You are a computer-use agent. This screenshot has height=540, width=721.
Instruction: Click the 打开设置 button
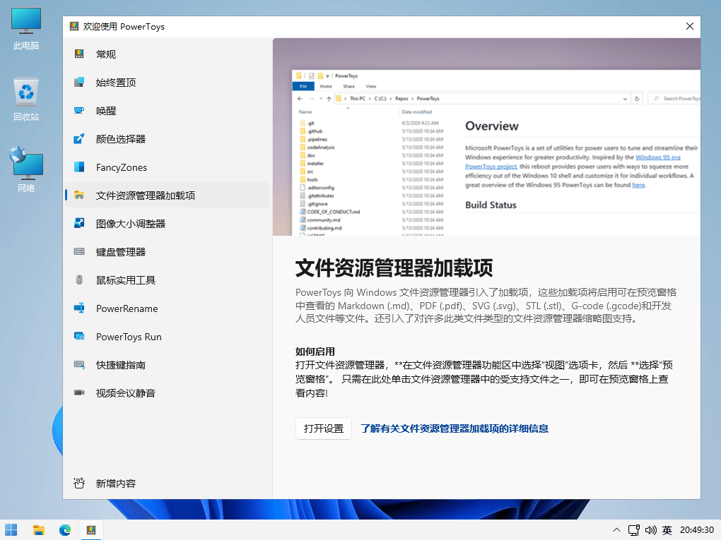[x=324, y=428]
